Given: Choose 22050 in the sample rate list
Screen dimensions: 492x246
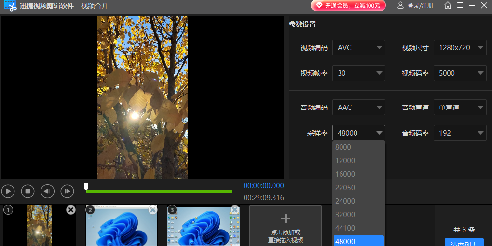Looking at the screenshot, I should click(358, 187).
